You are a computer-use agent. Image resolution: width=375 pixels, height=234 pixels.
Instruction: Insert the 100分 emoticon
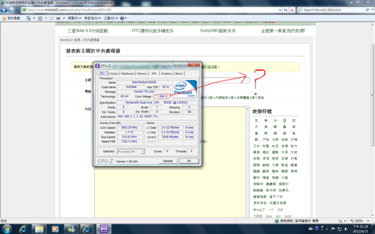click(x=258, y=216)
